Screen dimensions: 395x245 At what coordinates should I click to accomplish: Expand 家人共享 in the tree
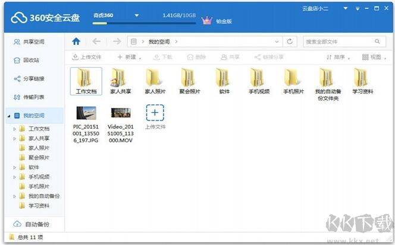pos(14,139)
